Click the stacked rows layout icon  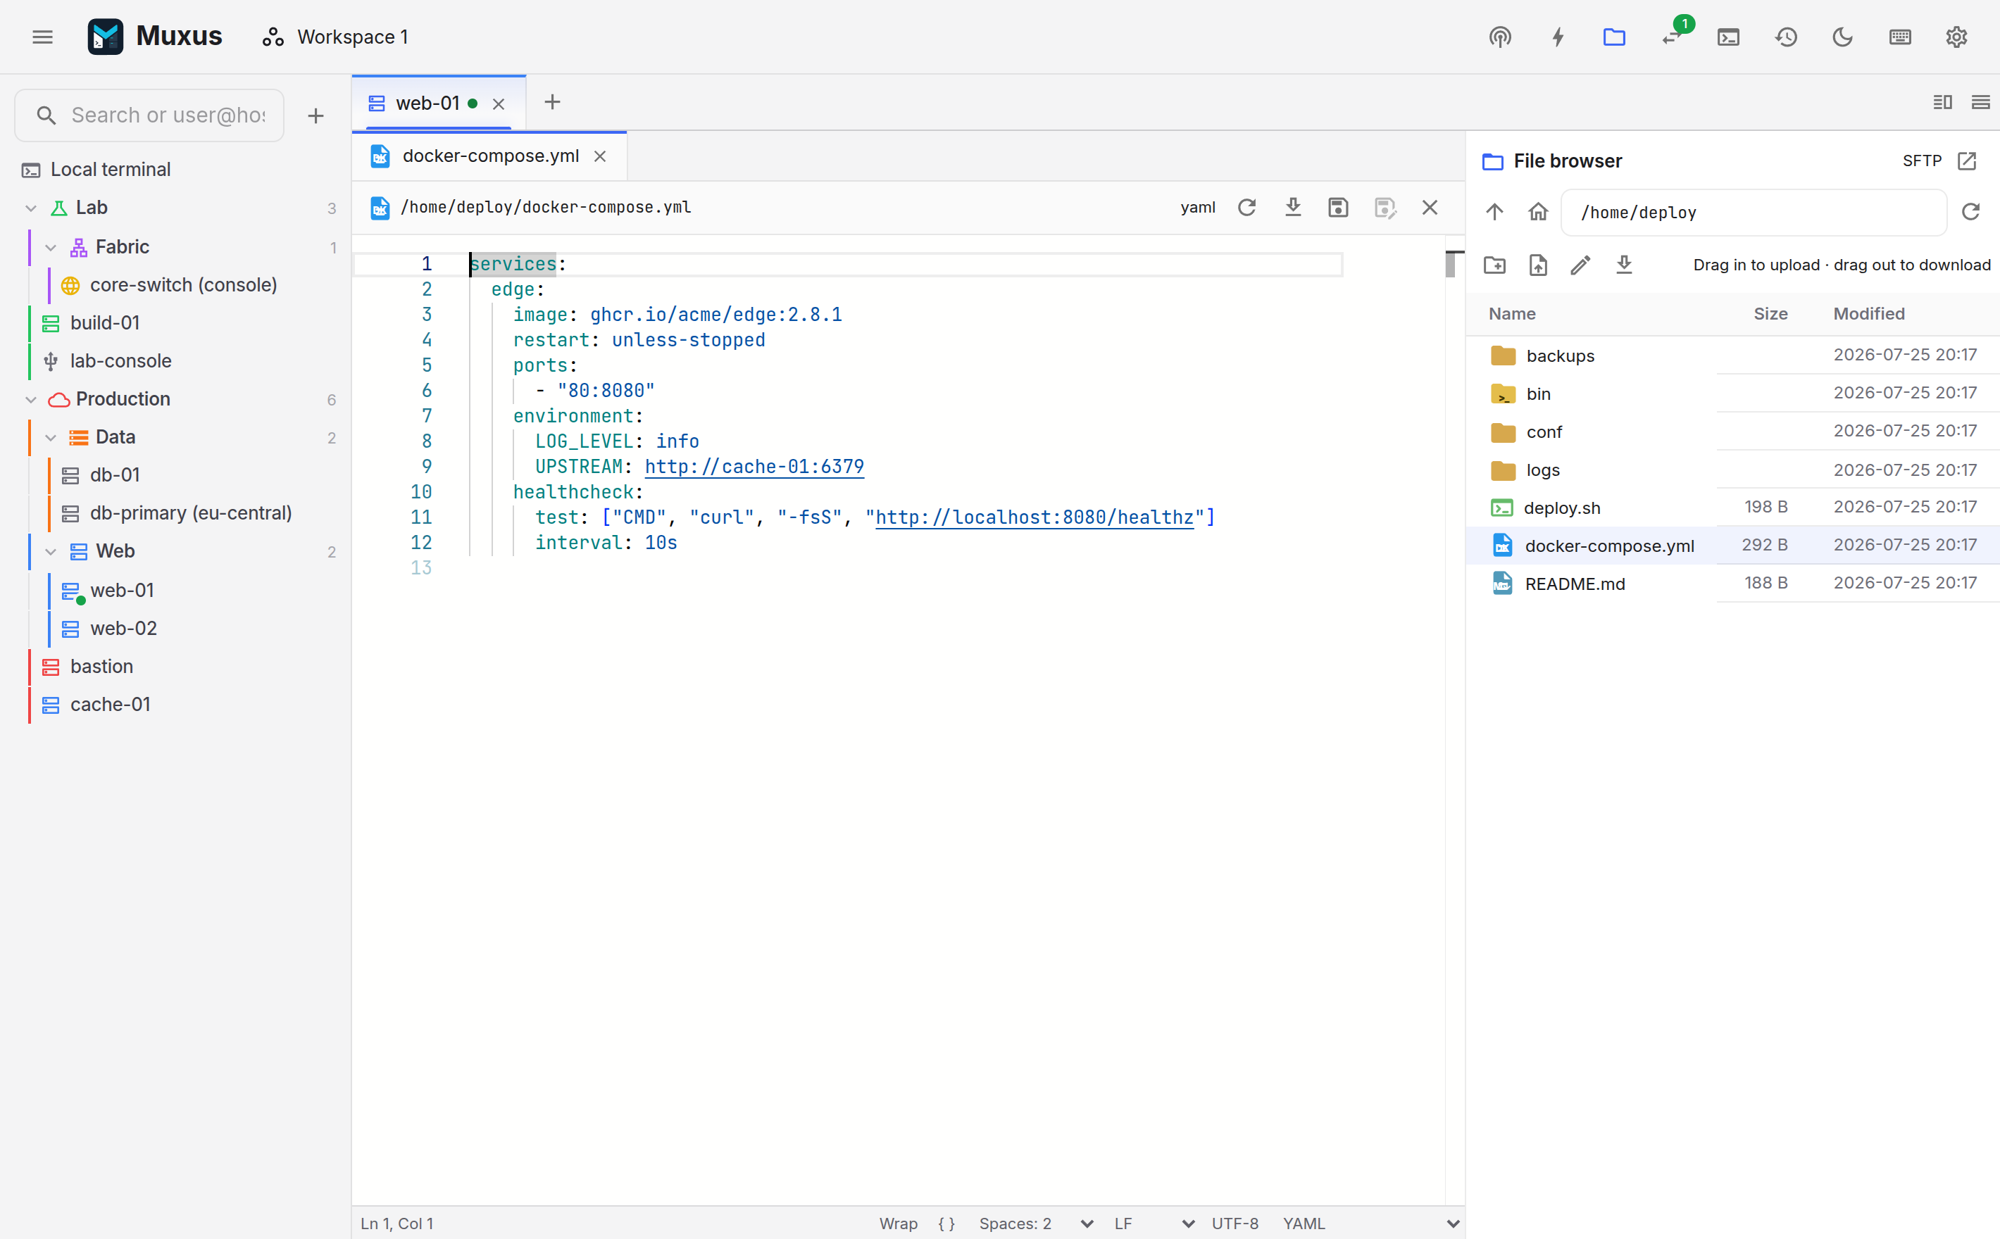click(x=1980, y=103)
